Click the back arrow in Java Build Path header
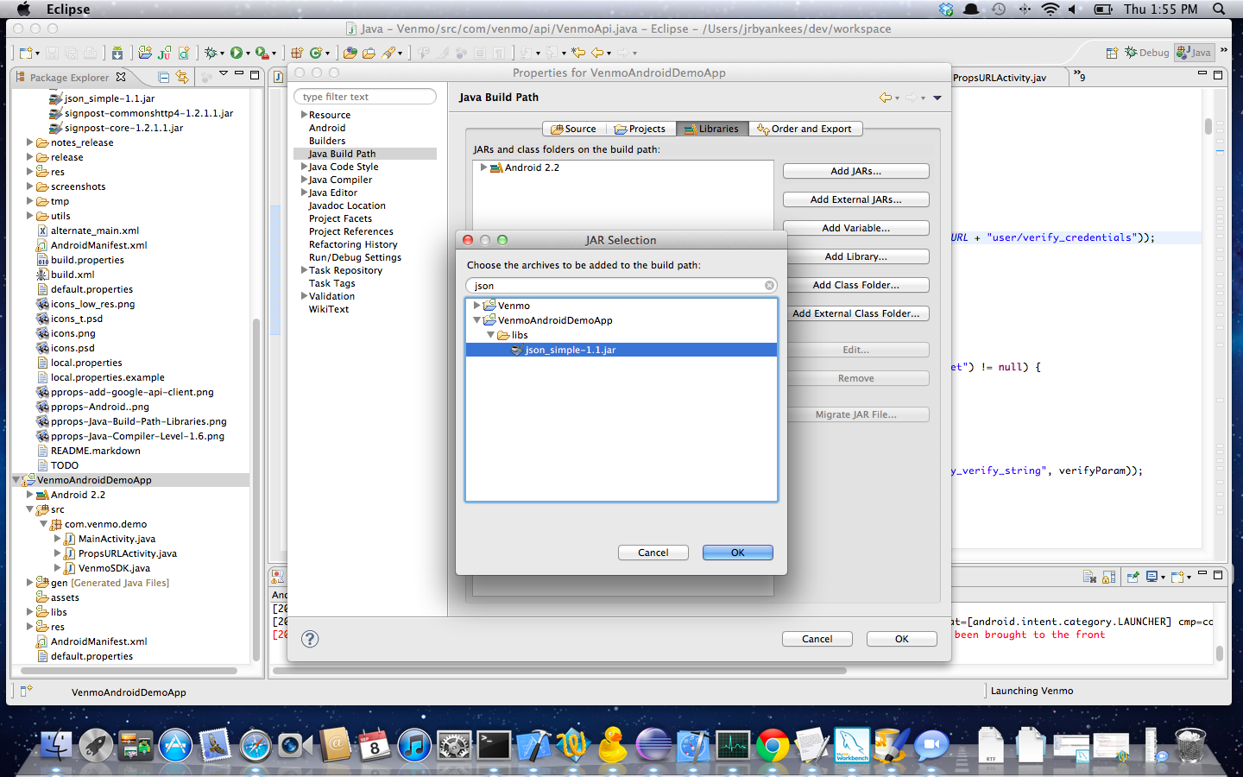Viewport: 1243px width, 777px height. [x=886, y=98]
